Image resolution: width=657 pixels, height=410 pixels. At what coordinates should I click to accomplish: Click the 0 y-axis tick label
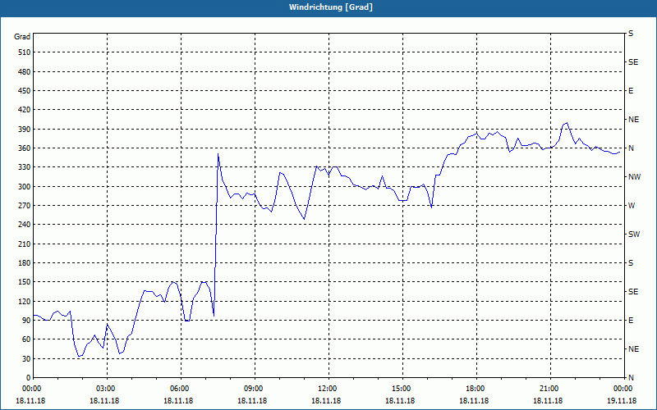coord(28,378)
